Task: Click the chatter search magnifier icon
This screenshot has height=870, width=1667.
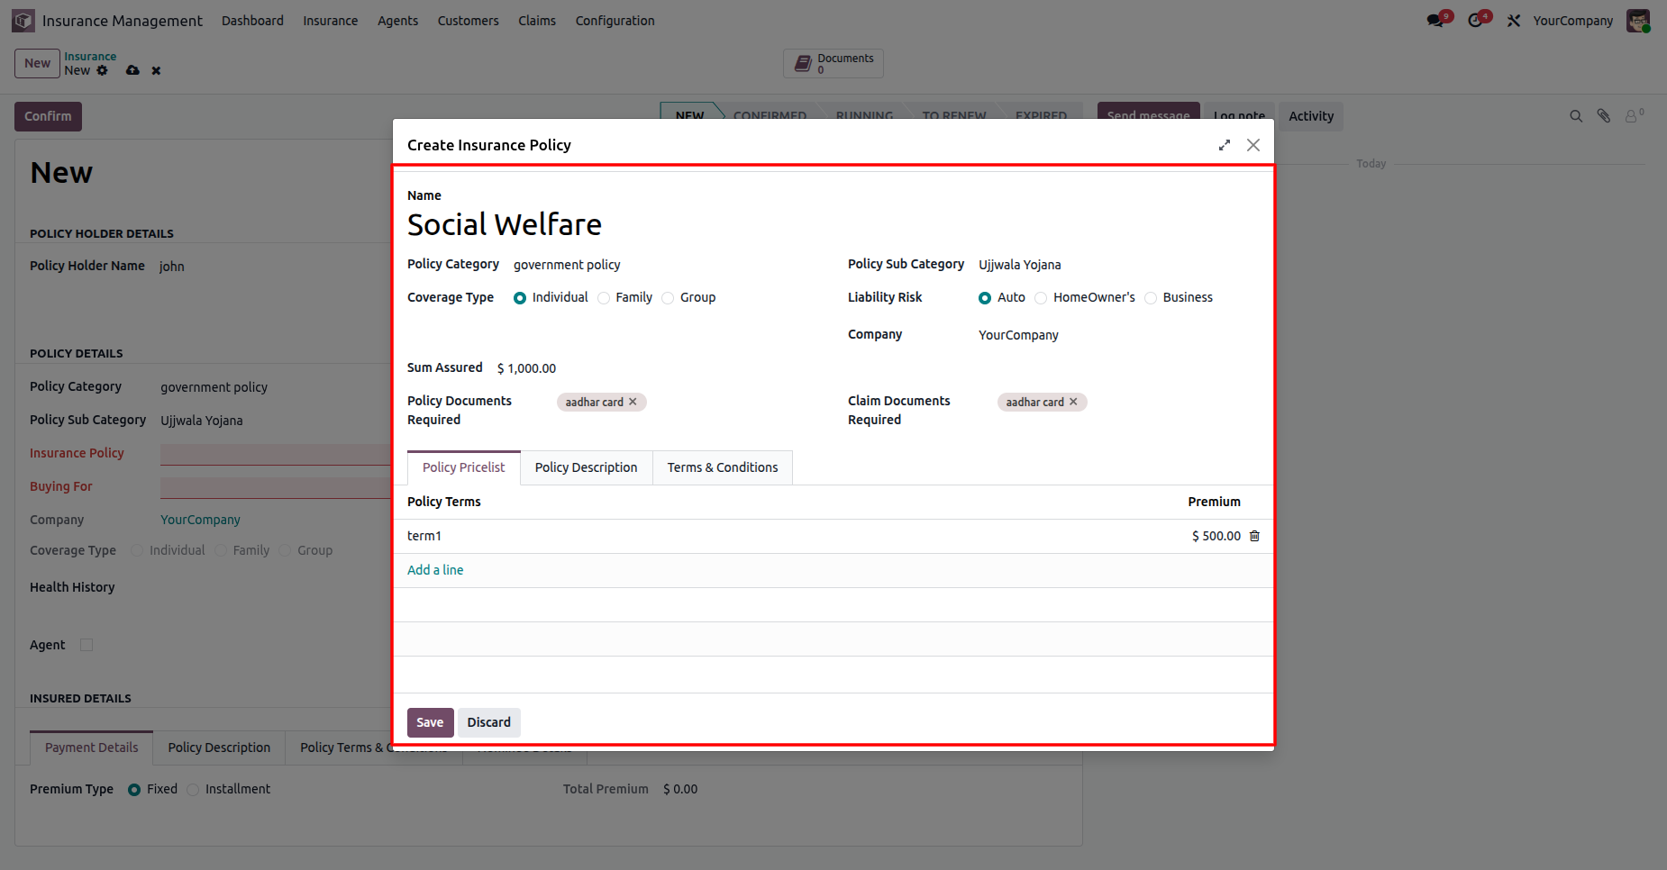Action: pyautogui.click(x=1576, y=116)
